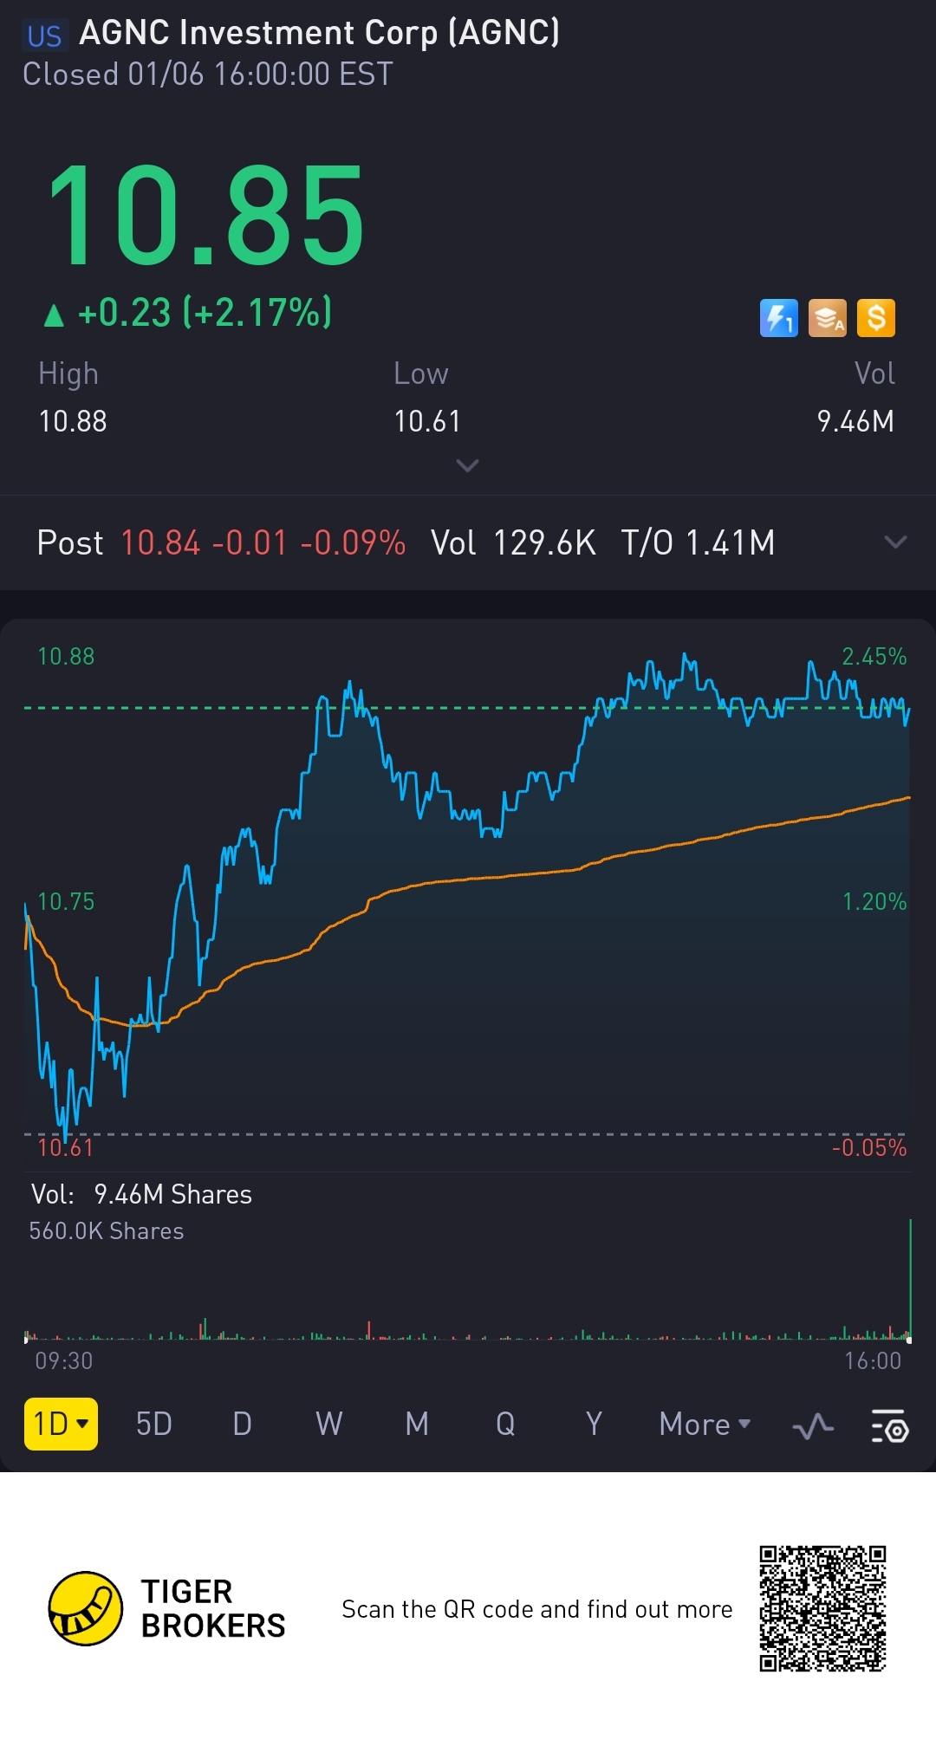The width and height of the screenshot is (936, 1746).
Task: Expand quote details chevron below Low
Action: pos(467,466)
